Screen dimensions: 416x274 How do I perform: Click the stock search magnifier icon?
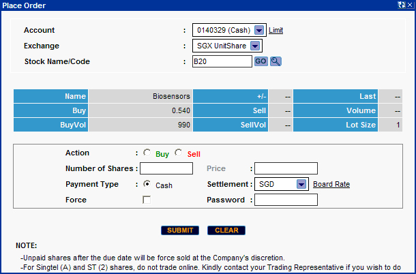point(276,61)
